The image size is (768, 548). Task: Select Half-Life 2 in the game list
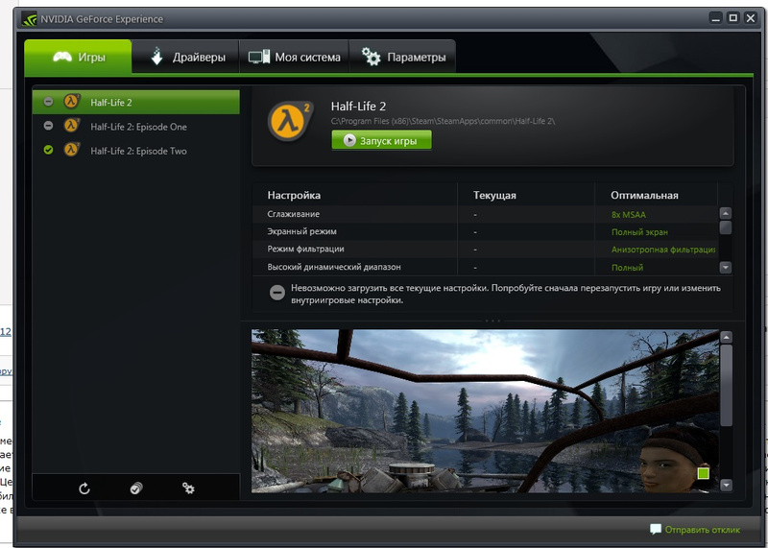coord(136,102)
